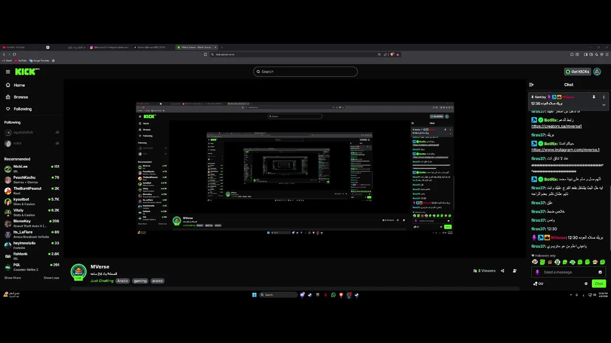Image resolution: width=611 pixels, height=343 pixels.
Task: Open a new browser tab with plus
Action: click(222, 47)
